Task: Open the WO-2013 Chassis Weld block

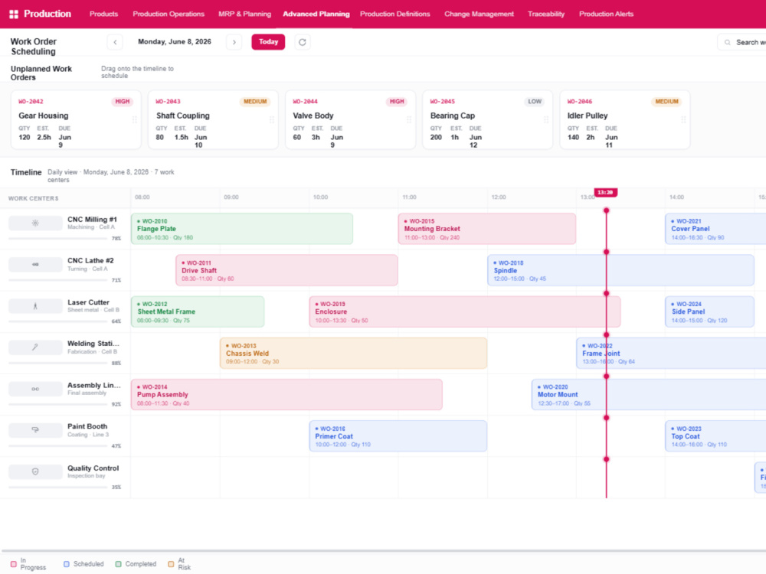Action: [x=354, y=354]
